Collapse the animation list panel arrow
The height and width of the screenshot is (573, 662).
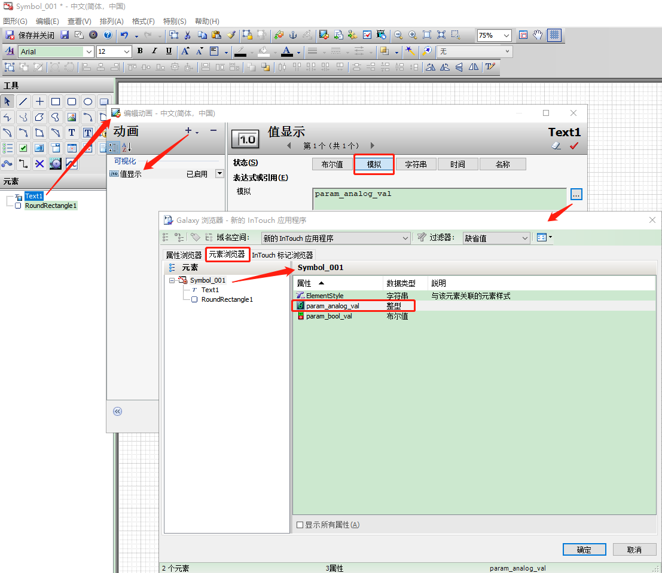117,412
